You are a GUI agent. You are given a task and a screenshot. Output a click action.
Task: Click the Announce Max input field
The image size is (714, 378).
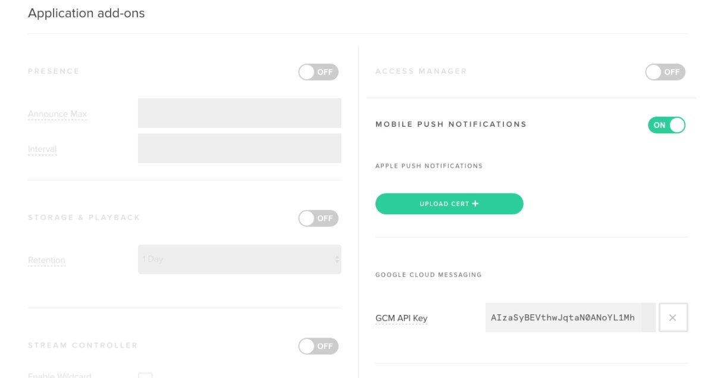(239, 113)
